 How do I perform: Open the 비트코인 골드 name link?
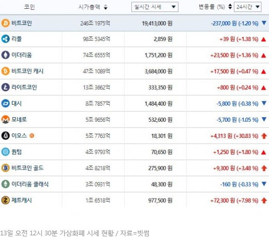tap(27, 168)
